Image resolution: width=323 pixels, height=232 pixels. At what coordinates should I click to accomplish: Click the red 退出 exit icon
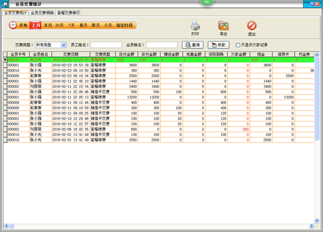point(252,26)
